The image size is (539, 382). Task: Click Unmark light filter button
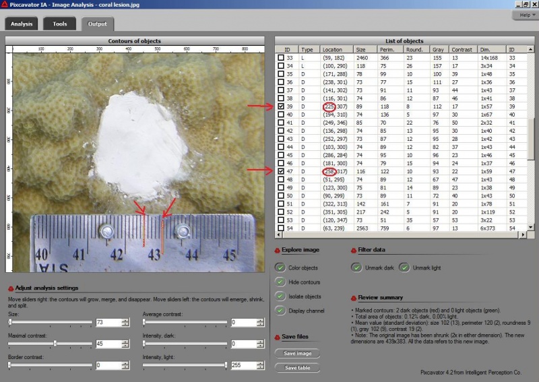point(404,267)
